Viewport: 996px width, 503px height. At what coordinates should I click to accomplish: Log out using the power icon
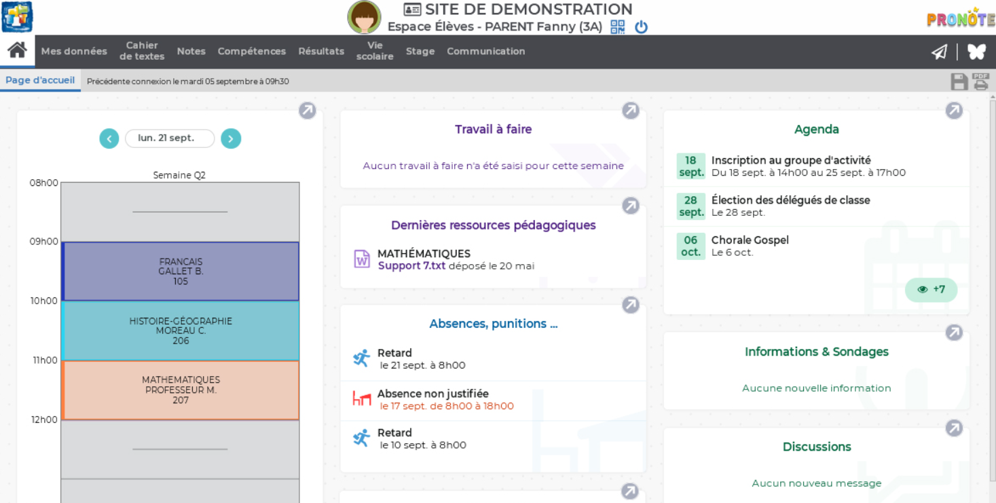(641, 27)
